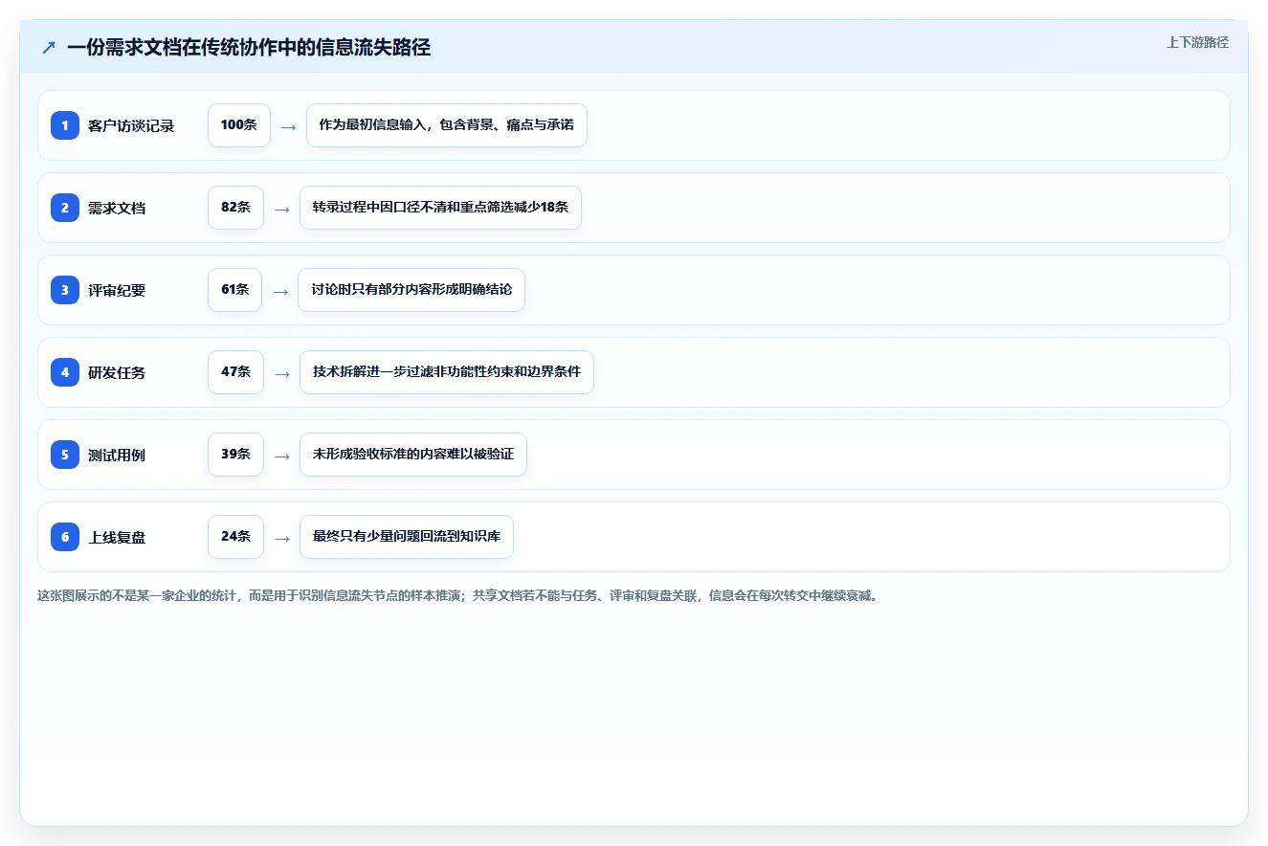
Task: Click description 最终只有少量问题回流到知识库
Action: pos(407,537)
